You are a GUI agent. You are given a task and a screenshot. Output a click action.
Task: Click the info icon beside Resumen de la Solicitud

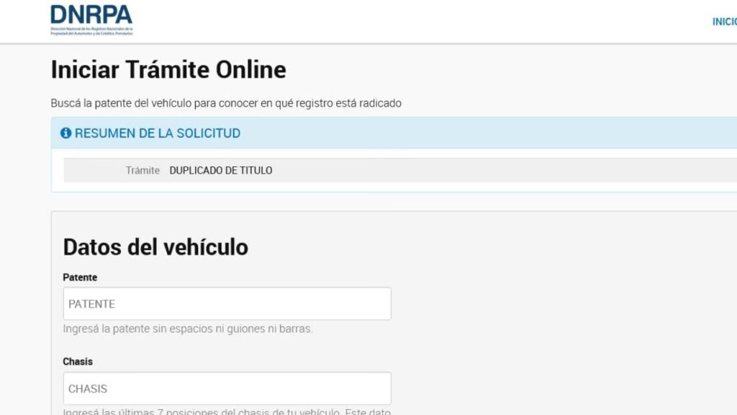(x=65, y=133)
